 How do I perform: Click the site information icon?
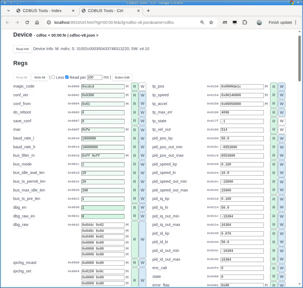pyautogui.click(x=49, y=22)
